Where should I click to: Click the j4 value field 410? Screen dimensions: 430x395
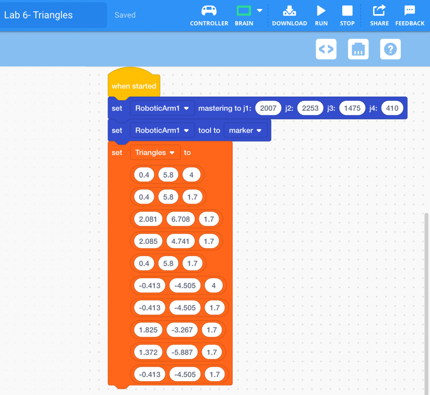click(x=392, y=108)
